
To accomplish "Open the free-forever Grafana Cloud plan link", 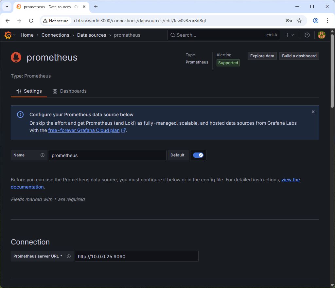I will pos(84,130).
